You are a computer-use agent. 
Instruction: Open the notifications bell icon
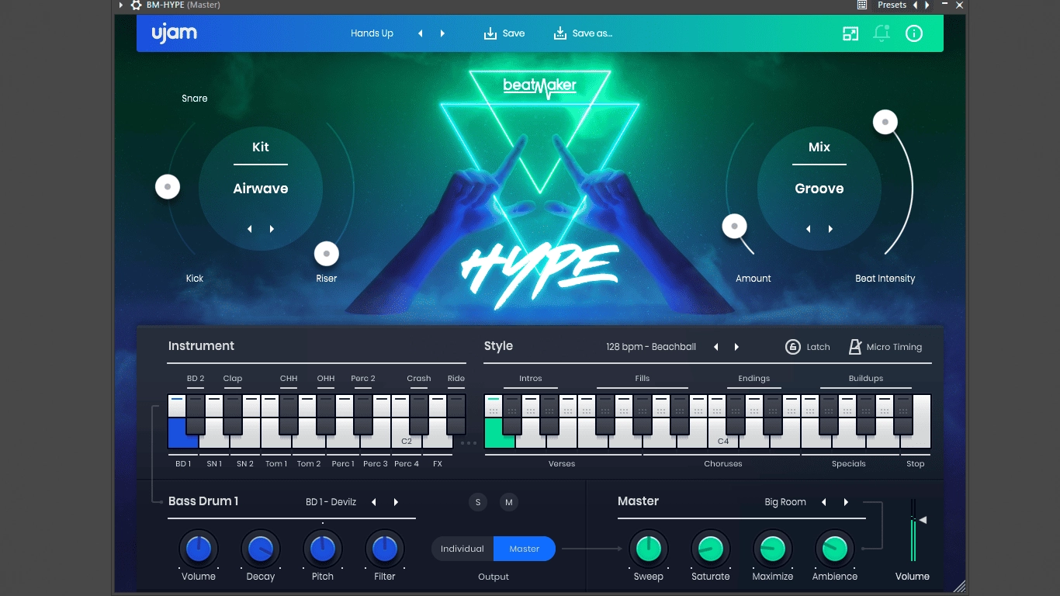coord(882,33)
